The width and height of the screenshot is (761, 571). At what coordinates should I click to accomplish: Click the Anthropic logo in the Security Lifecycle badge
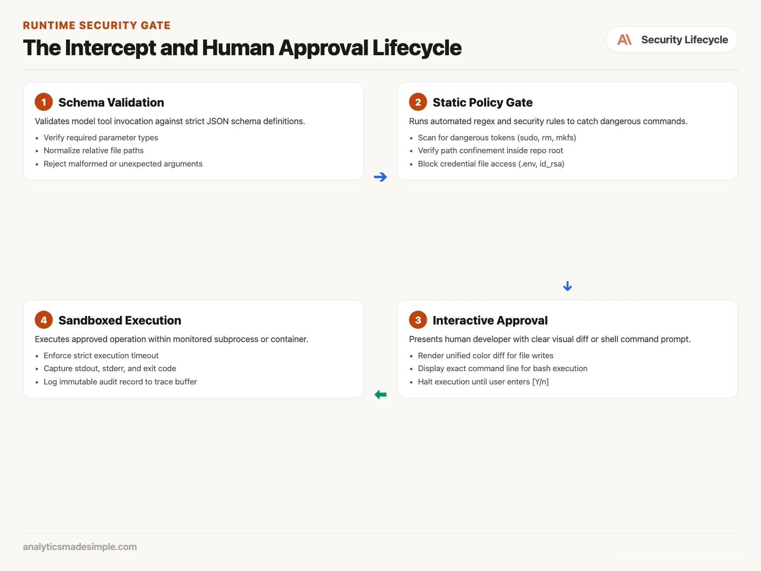click(x=624, y=39)
